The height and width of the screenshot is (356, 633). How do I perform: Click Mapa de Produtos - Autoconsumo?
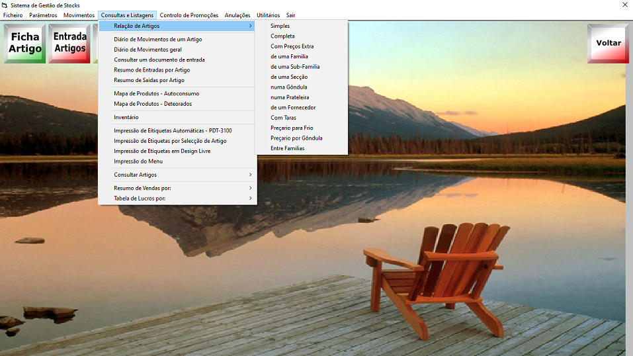[156, 93]
